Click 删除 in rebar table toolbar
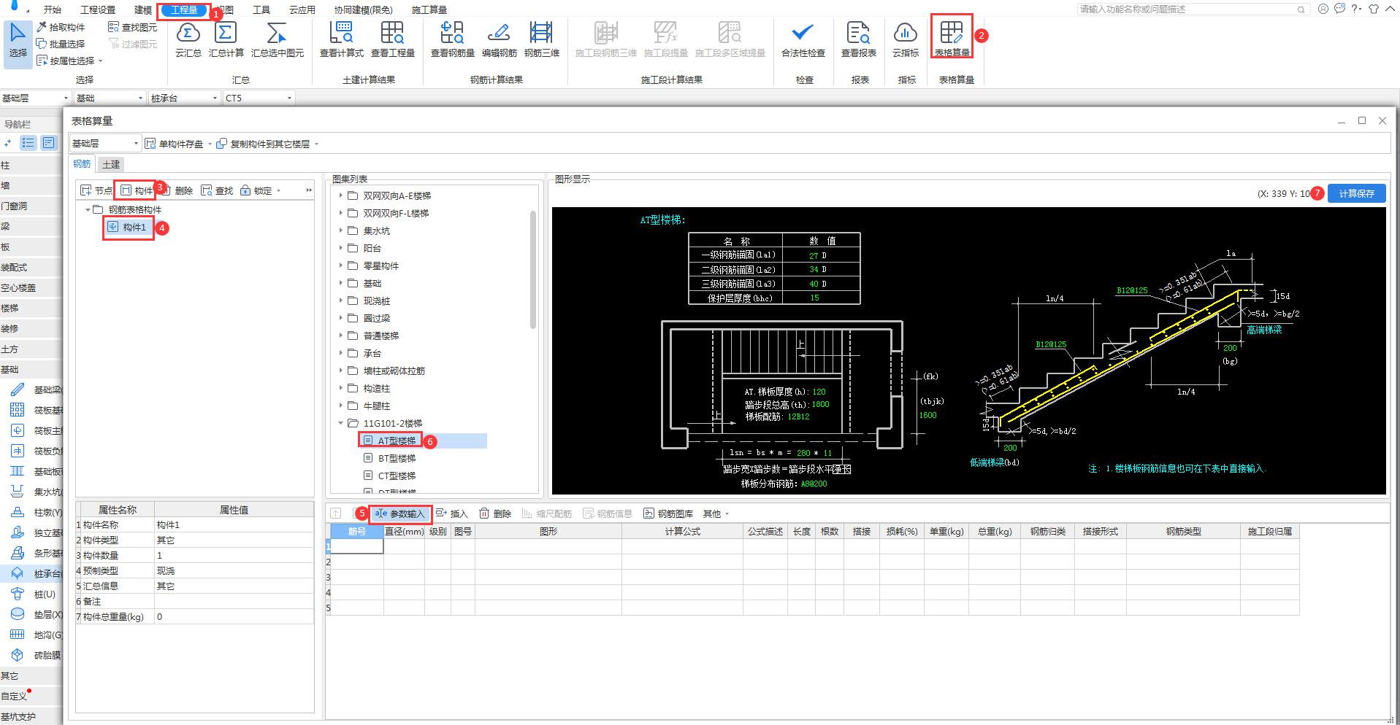The image size is (1400, 725). [495, 513]
